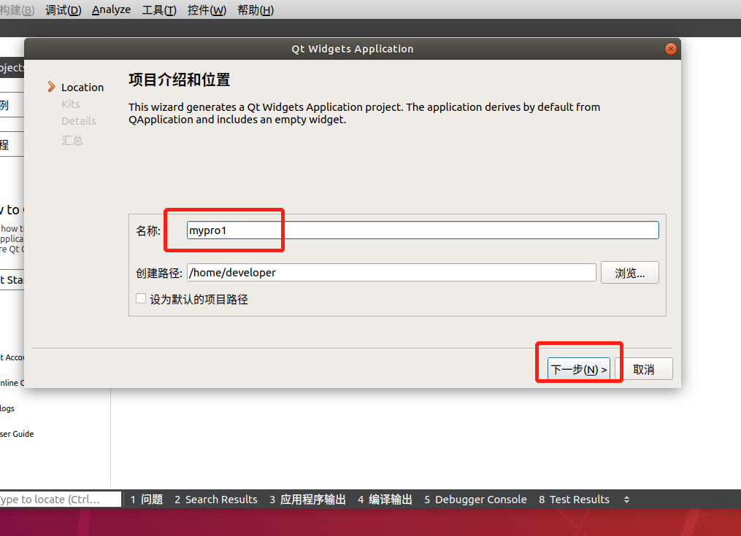Viewport: 741px width, 536px height.
Task: Click the orange Location step arrow
Action: [x=51, y=87]
